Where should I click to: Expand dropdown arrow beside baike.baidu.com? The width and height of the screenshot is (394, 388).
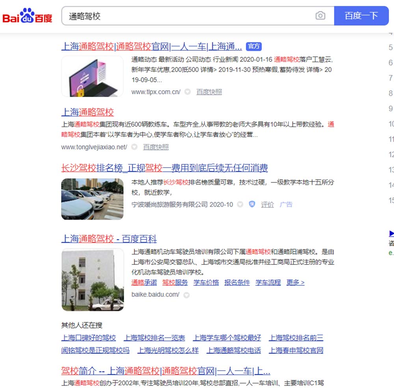point(186,294)
